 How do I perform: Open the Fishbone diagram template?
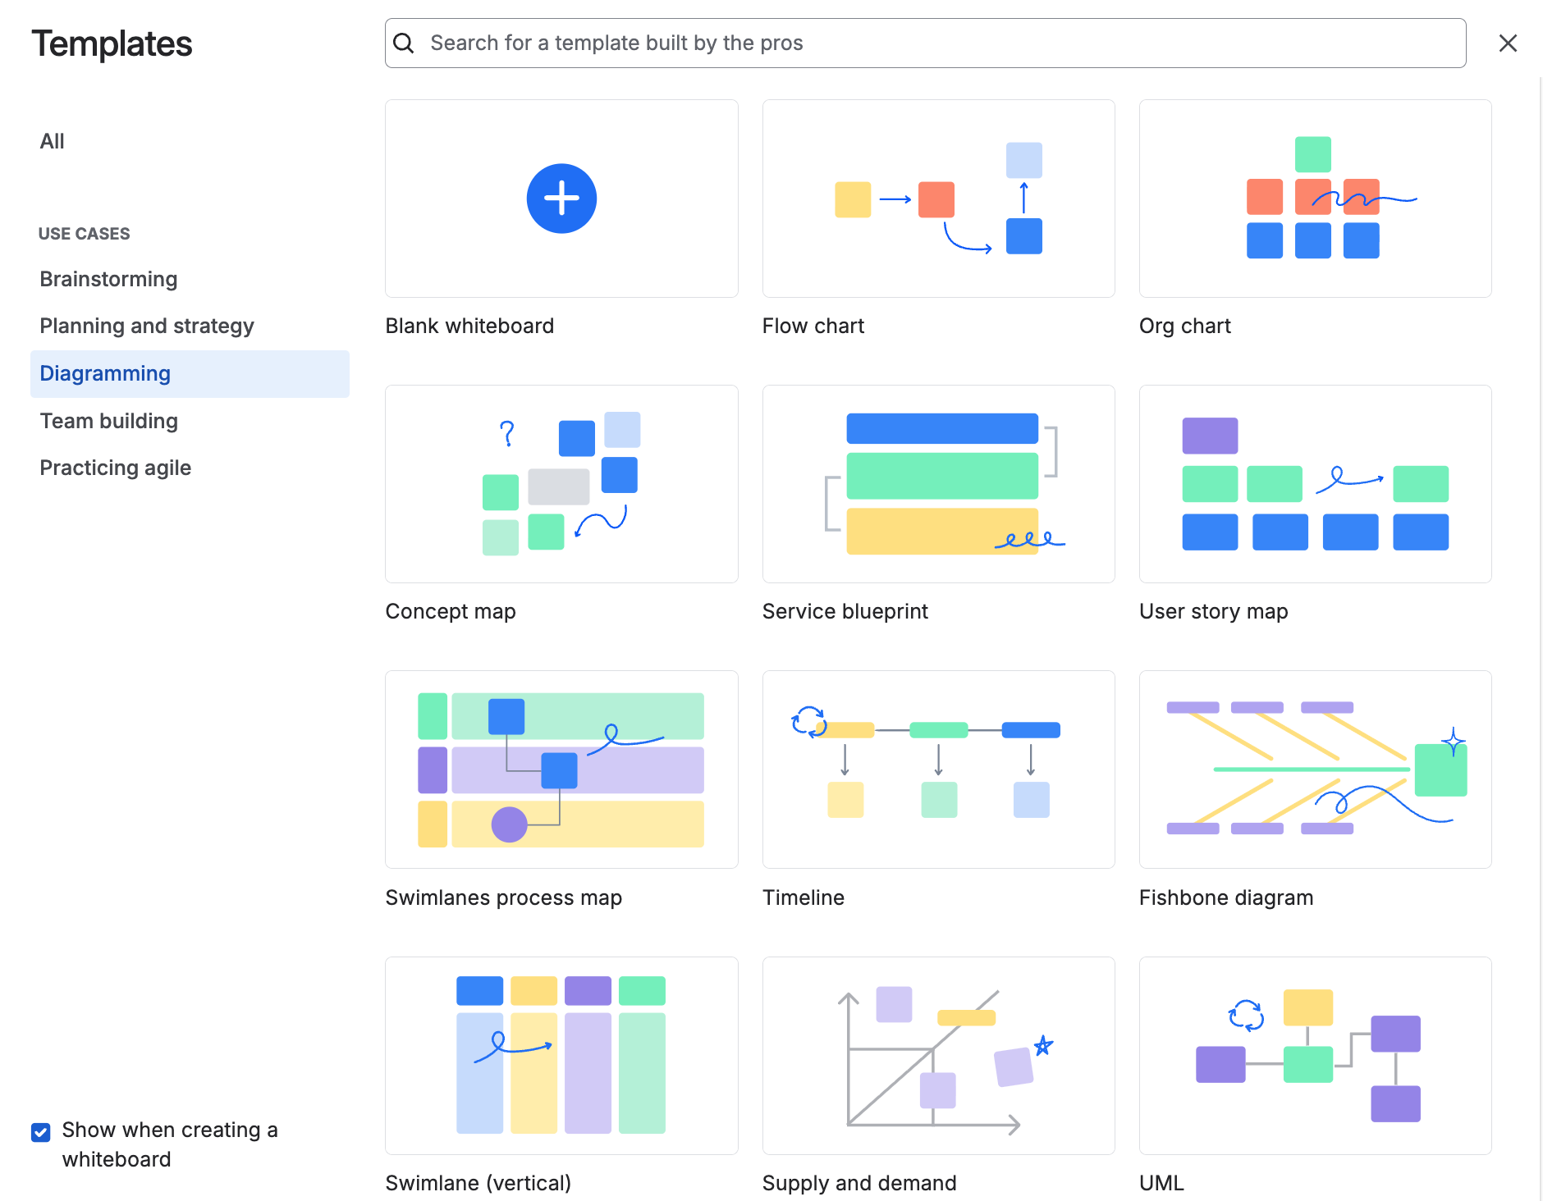(1315, 769)
